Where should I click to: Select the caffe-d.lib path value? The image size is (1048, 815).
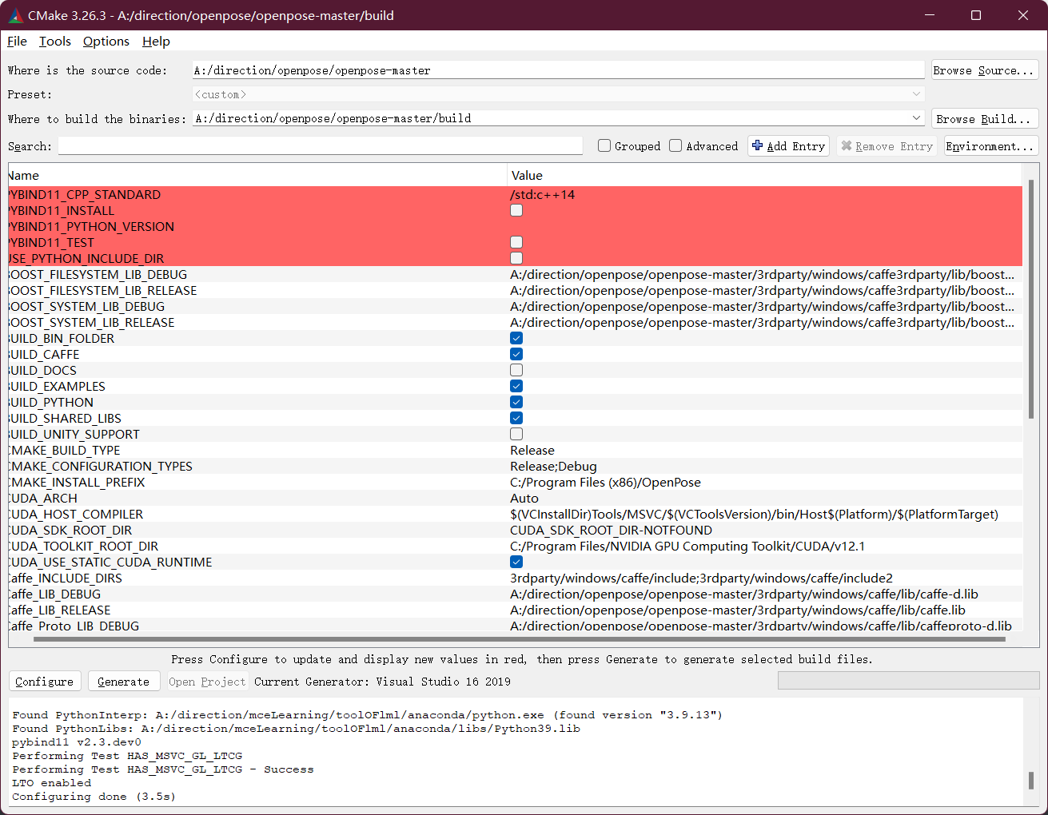(744, 594)
